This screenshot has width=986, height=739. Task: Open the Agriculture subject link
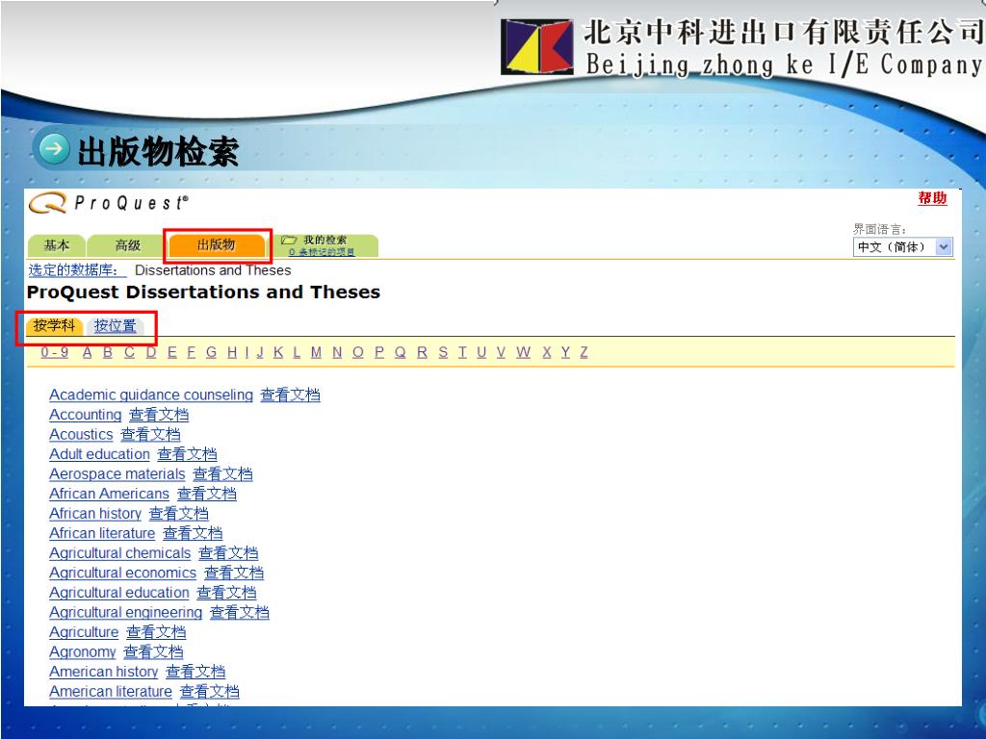pyautogui.click(x=84, y=632)
